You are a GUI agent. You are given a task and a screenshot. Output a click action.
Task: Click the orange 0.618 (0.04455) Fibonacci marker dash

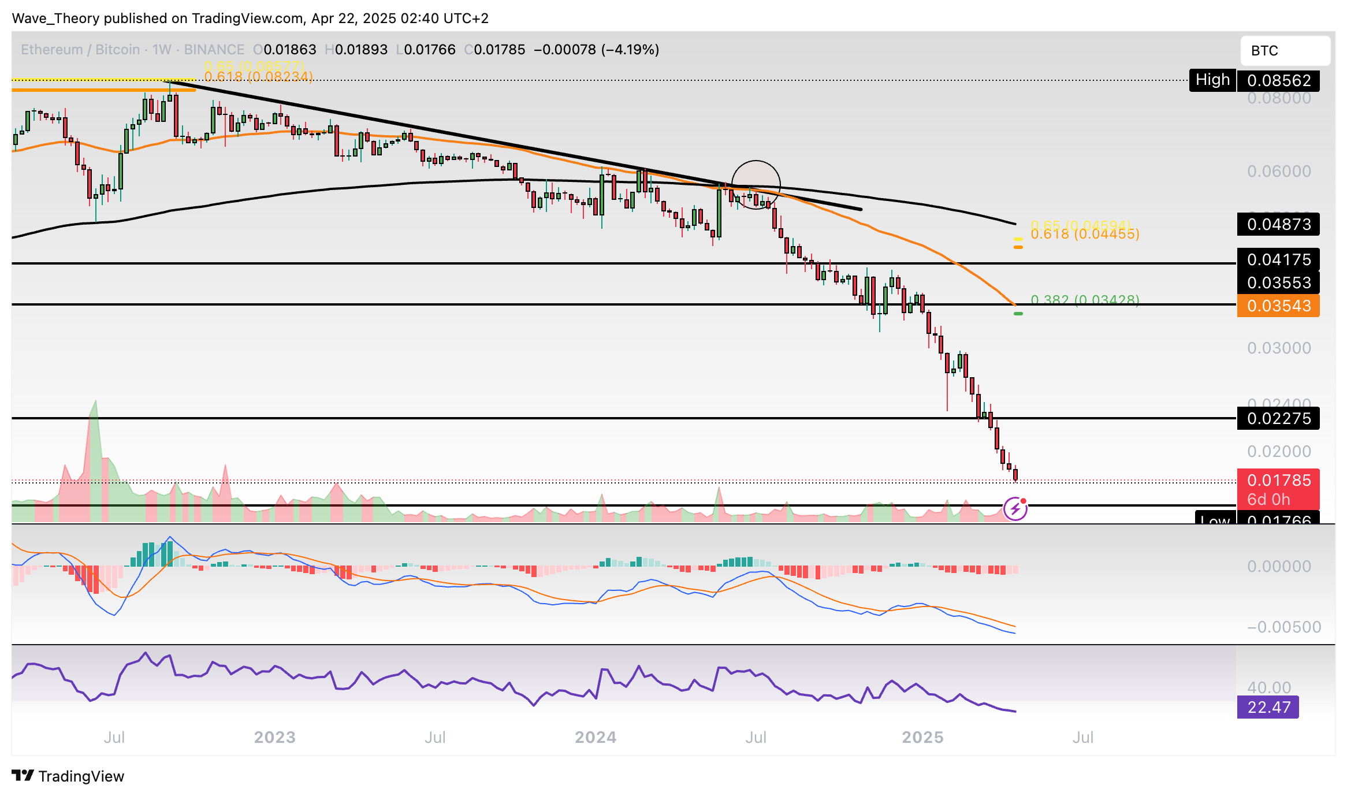pyautogui.click(x=1018, y=247)
